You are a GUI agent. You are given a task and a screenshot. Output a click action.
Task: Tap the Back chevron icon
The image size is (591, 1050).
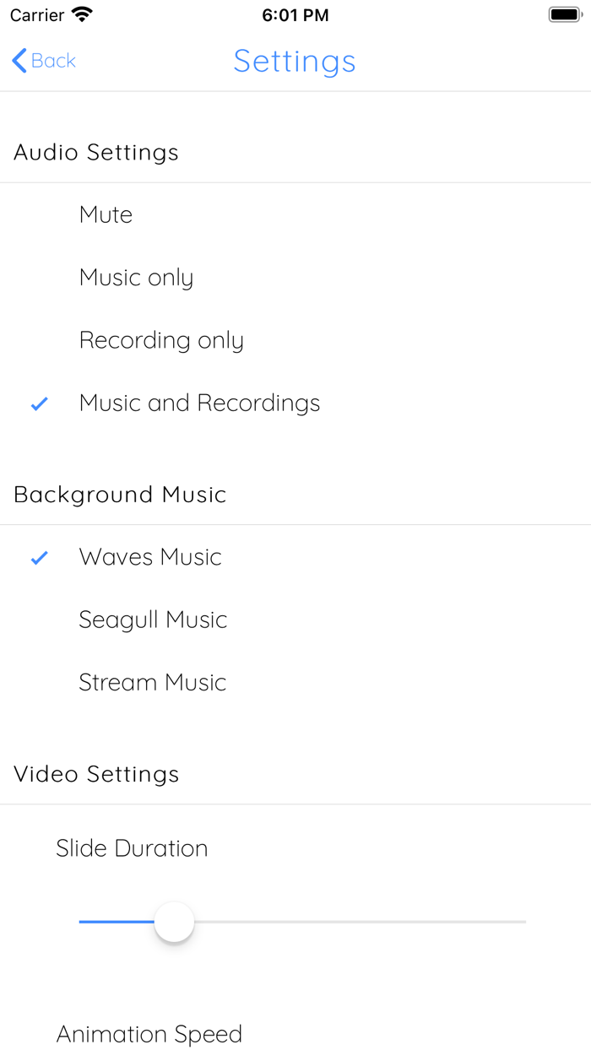[x=19, y=61]
